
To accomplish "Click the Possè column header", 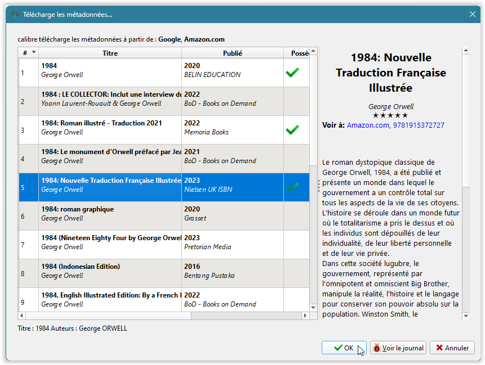I will tap(299, 53).
